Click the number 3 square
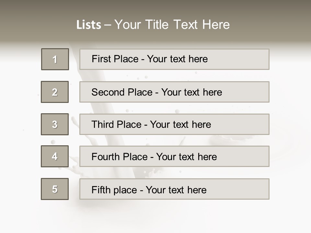 coord(55,124)
